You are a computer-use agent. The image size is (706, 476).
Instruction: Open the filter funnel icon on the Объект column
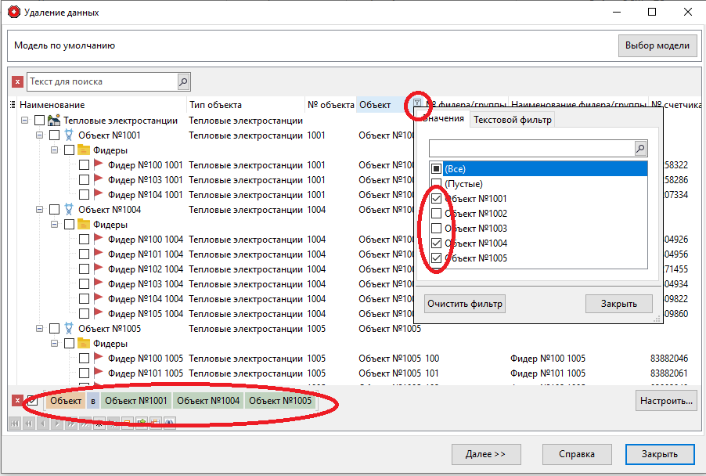tap(416, 104)
